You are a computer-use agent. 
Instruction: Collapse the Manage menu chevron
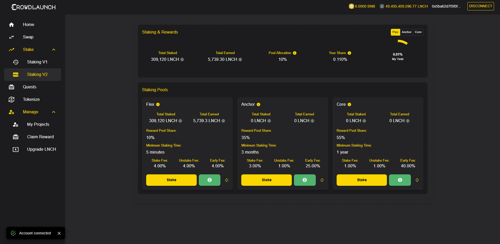(x=53, y=112)
